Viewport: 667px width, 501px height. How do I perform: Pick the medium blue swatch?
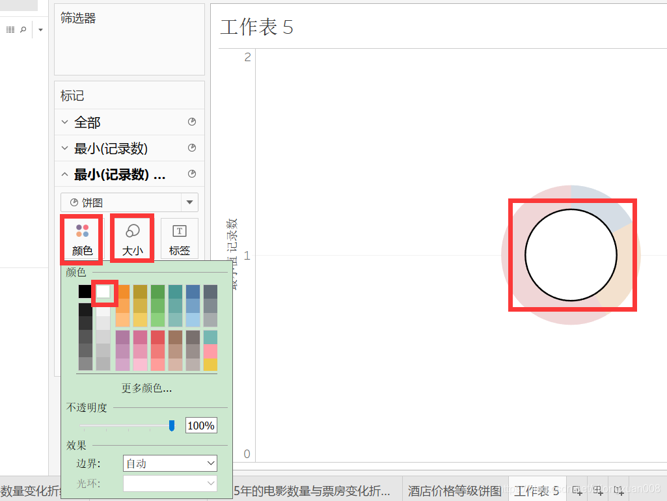point(193,306)
